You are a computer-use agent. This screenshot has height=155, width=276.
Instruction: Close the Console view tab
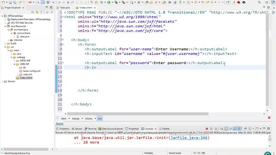tap(156, 129)
